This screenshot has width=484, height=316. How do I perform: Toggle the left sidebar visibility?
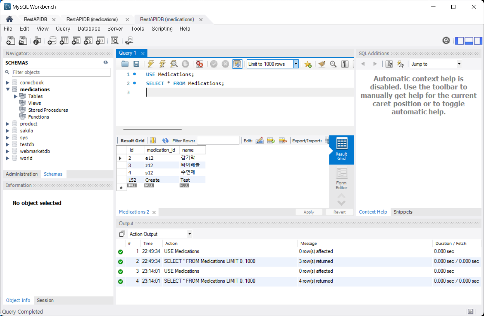[459, 41]
